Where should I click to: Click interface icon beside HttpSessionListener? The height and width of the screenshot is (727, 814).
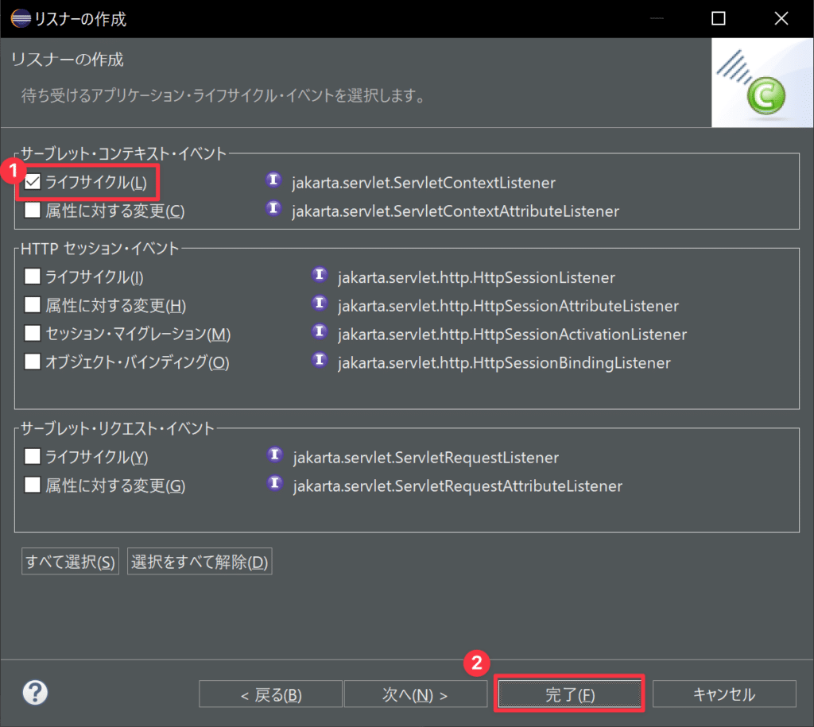(320, 276)
